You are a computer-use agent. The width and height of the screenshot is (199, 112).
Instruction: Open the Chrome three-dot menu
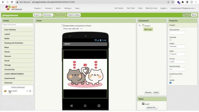(x=196, y=2)
